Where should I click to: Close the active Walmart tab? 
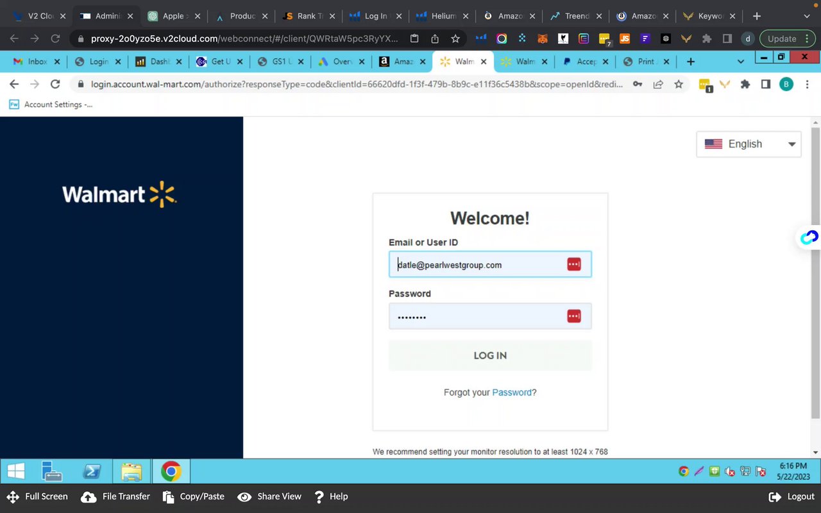click(x=484, y=62)
